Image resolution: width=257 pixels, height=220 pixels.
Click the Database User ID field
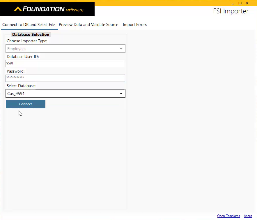pyautogui.click(x=65, y=64)
